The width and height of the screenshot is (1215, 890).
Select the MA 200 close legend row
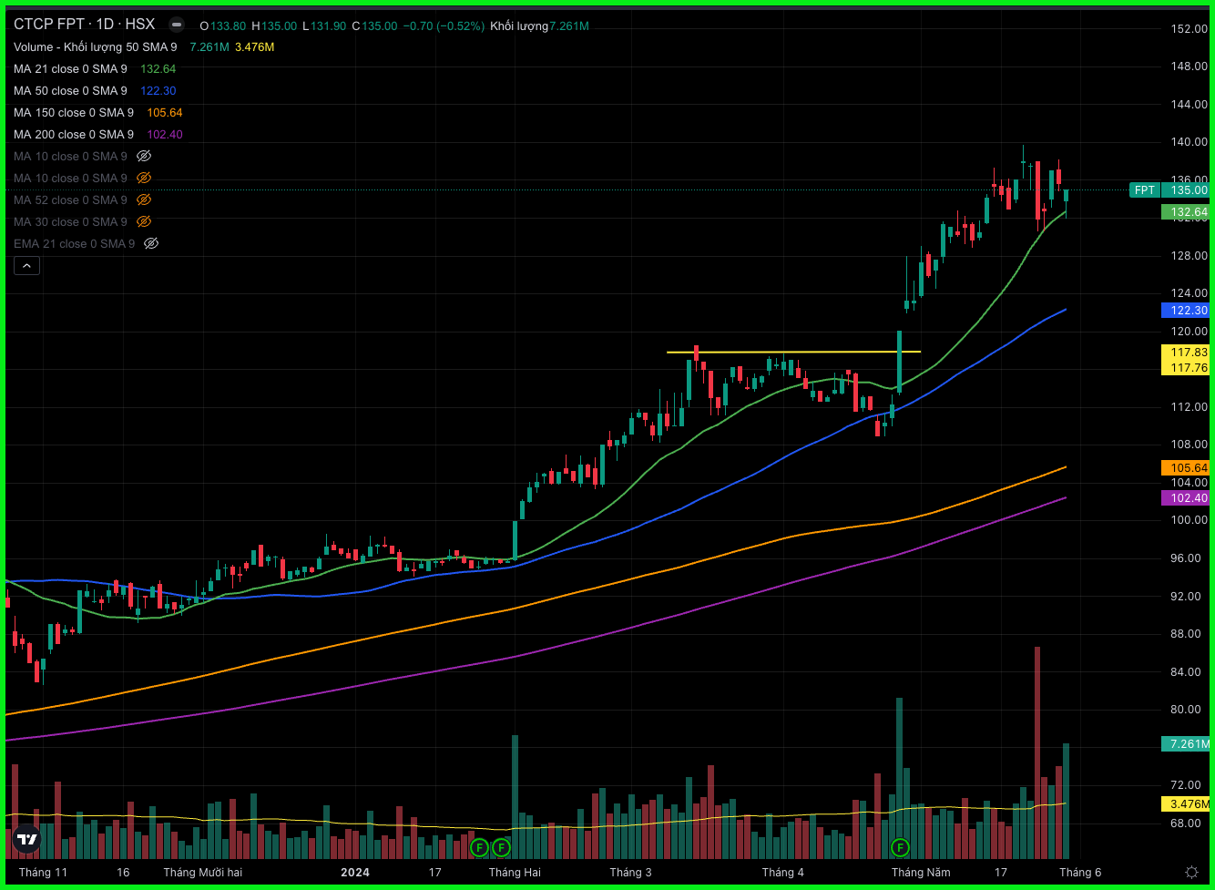pos(74,135)
